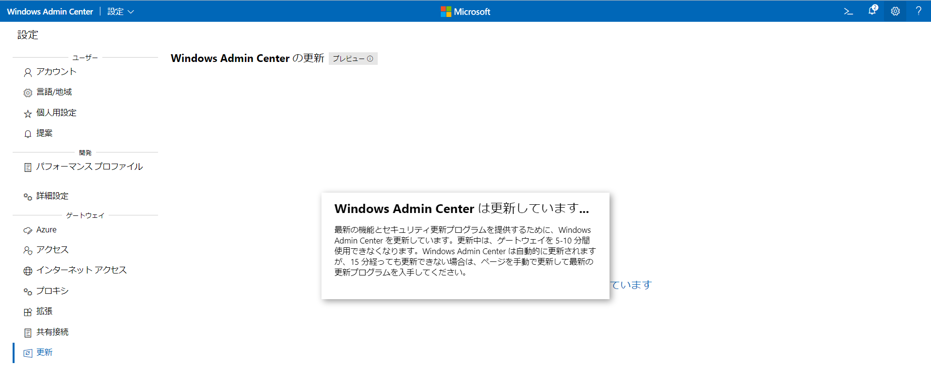Screen dimensions: 931x365
Task: Click the プロキシ gears icon
Action: 28,292
